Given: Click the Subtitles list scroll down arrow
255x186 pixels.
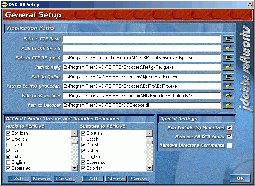Looking at the screenshot, I should click(149, 168).
